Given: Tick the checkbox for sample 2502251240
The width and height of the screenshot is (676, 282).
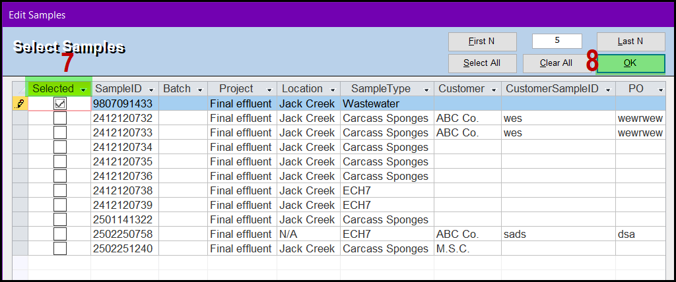Looking at the screenshot, I should (x=60, y=248).
